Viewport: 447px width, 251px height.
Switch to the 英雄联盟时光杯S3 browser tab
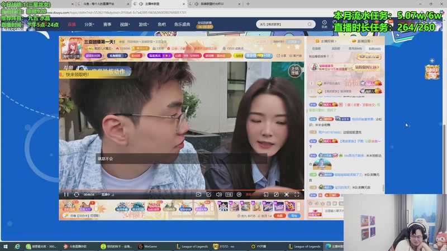coord(212,4)
